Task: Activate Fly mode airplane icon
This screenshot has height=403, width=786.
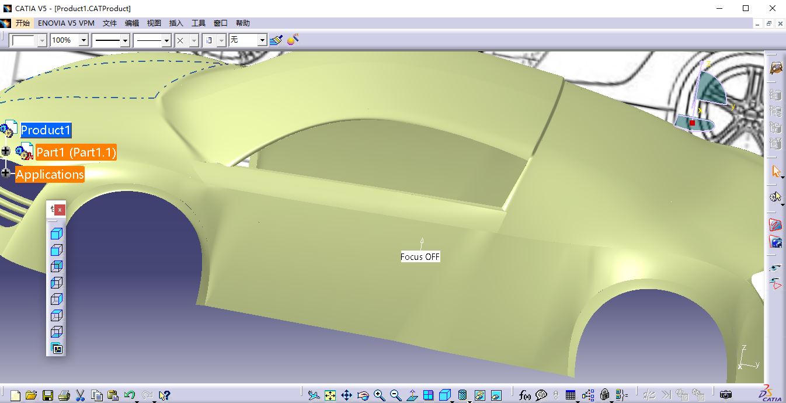Action: tap(314, 395)
